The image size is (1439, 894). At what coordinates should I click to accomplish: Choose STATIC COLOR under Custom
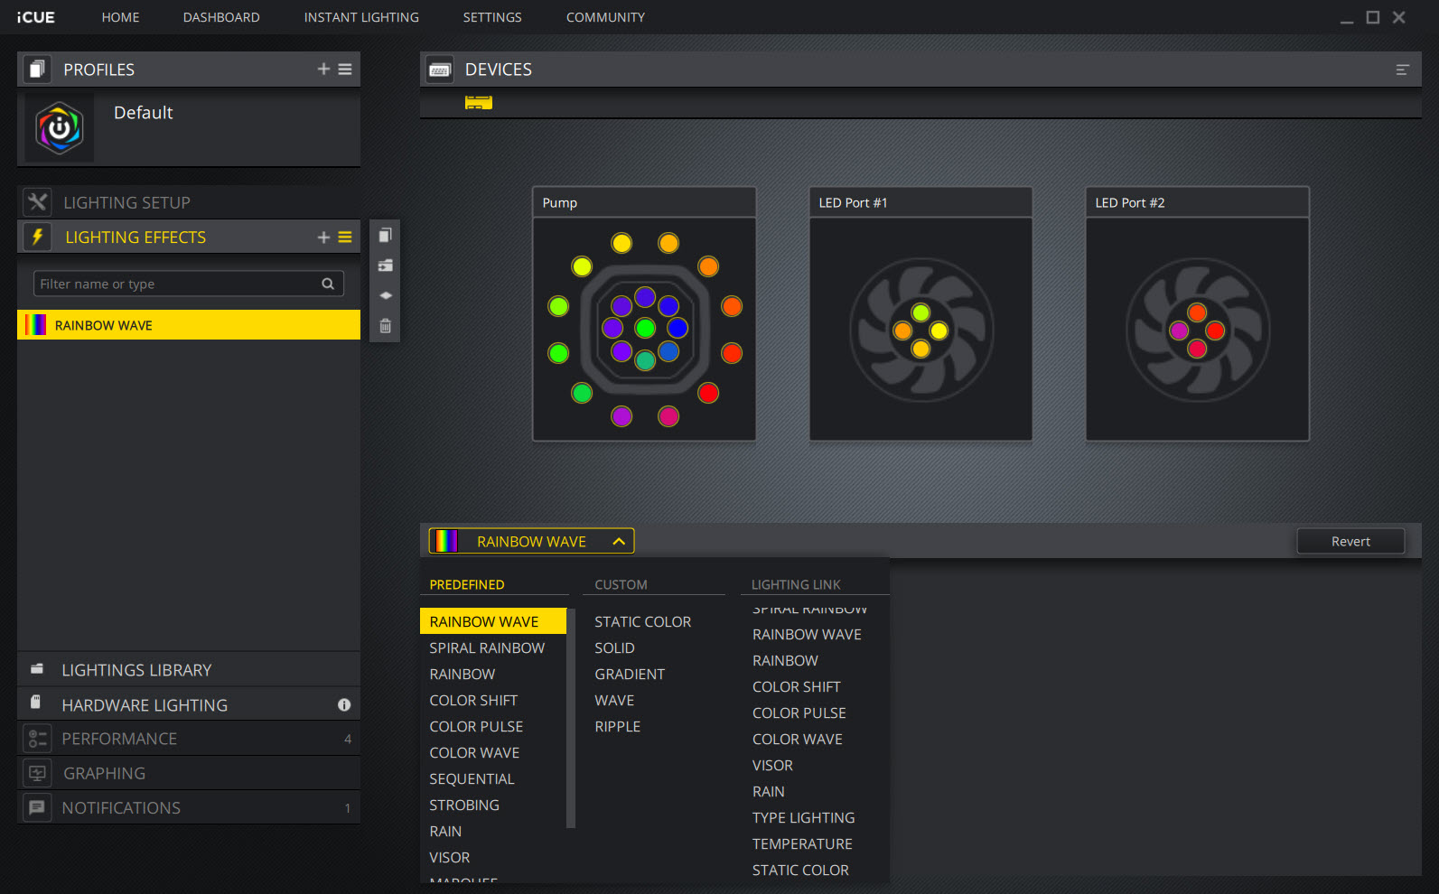(642, 621)
